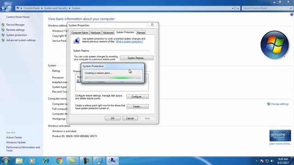The image size is (294, 165).
Task: Open Action Center under See also
Action: [x=14, y=137]
